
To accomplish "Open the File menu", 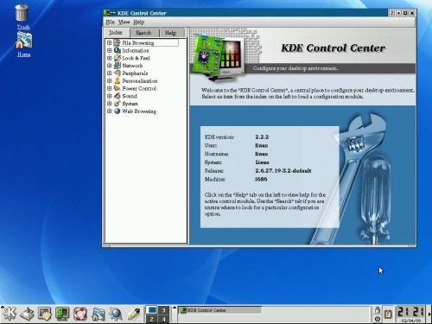I will (x=111, y=22).
